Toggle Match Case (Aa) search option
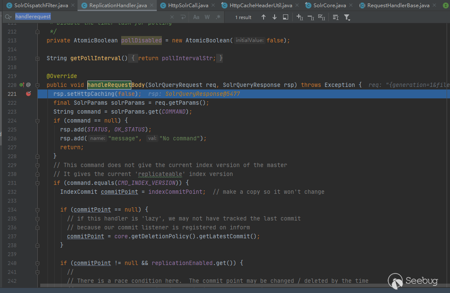 [196, 17]
